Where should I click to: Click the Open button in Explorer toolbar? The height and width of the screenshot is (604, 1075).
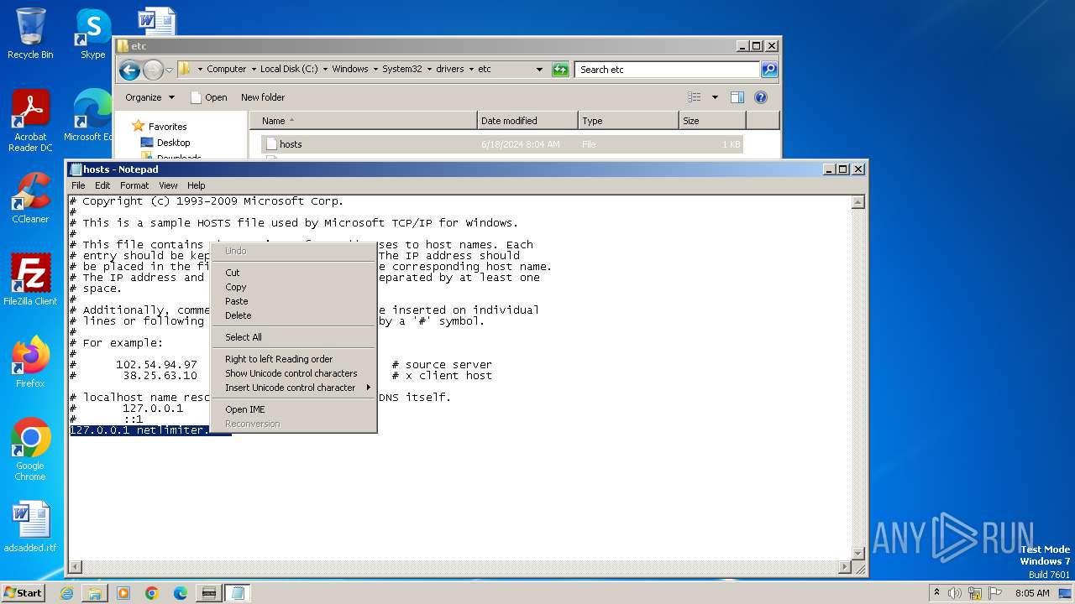(209, 97)
